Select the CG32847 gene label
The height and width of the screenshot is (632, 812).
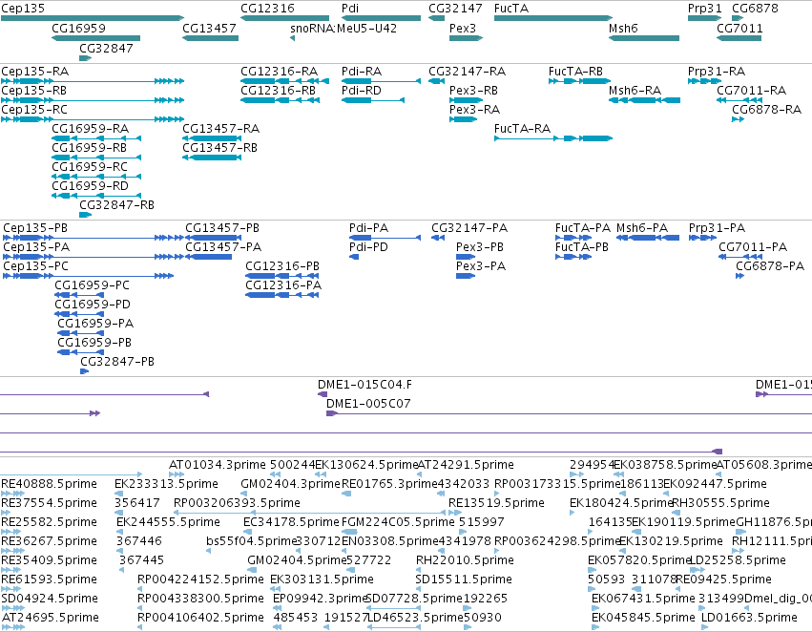106,48
